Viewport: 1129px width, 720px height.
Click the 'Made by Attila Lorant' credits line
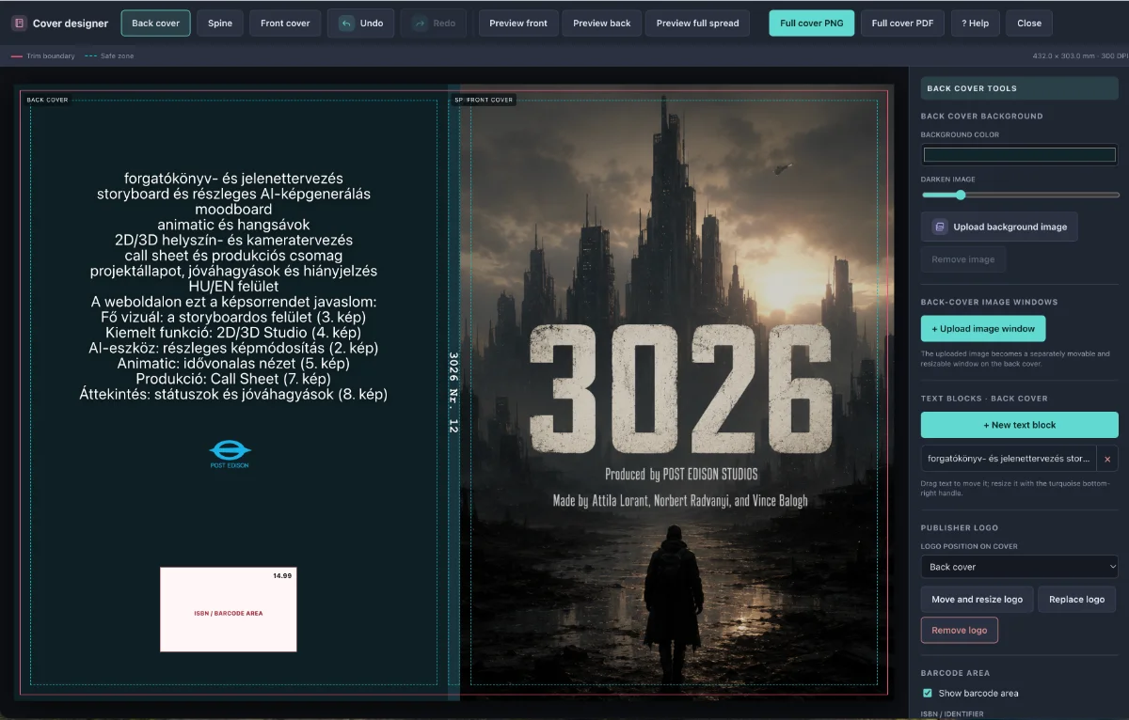680,501
